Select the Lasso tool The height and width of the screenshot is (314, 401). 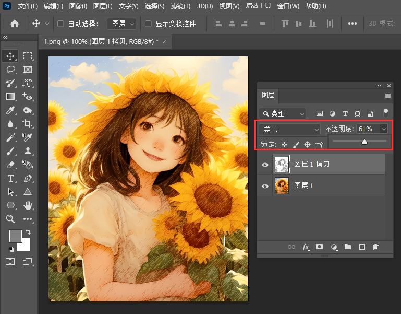coord(10,69)
